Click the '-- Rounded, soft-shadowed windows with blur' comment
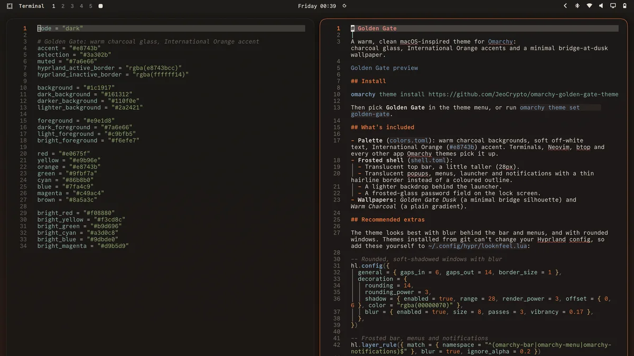 click(426, 259)
